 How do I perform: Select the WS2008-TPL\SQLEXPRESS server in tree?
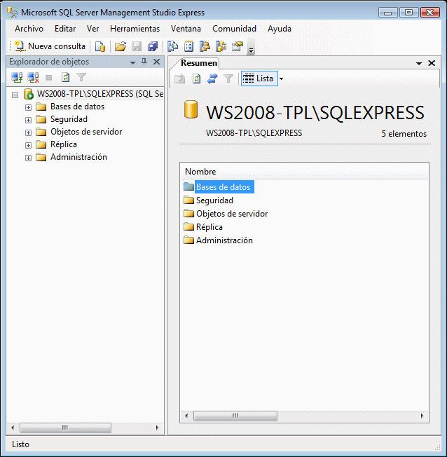[100, 94]
